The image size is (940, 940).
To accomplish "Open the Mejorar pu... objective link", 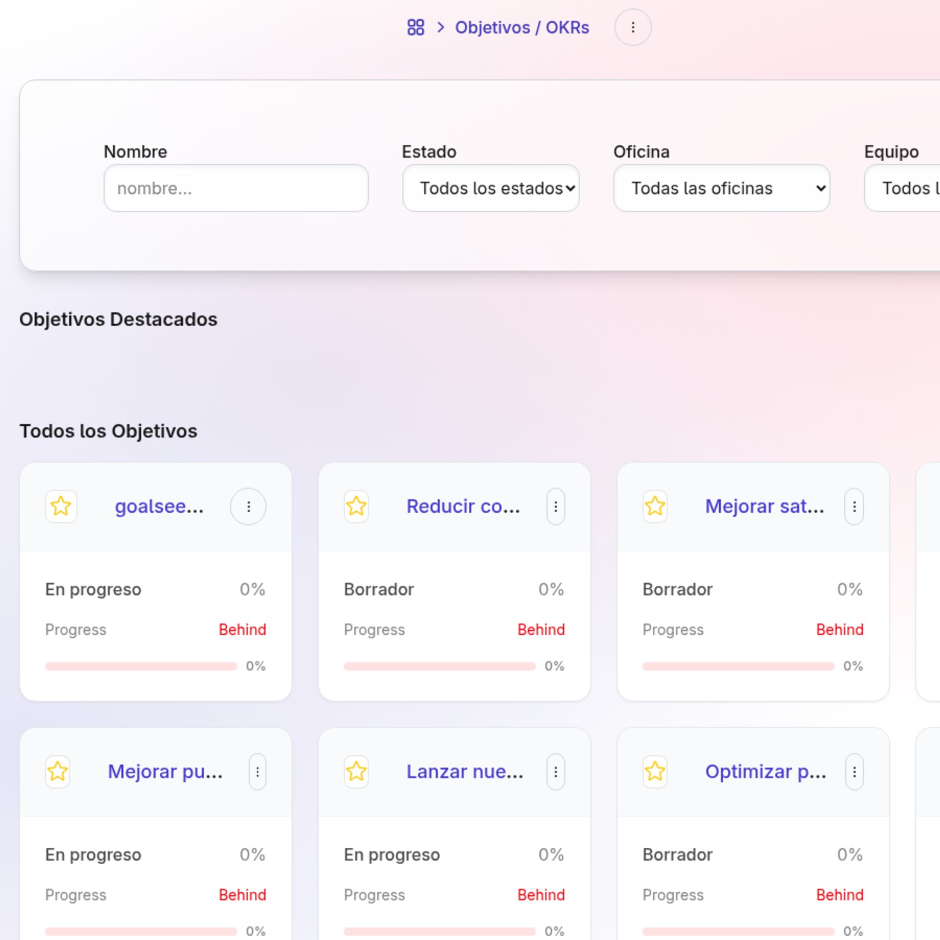I will (x=165, y=772).
